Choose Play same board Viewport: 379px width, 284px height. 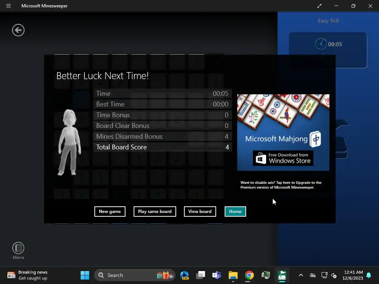tap(155, 212)
